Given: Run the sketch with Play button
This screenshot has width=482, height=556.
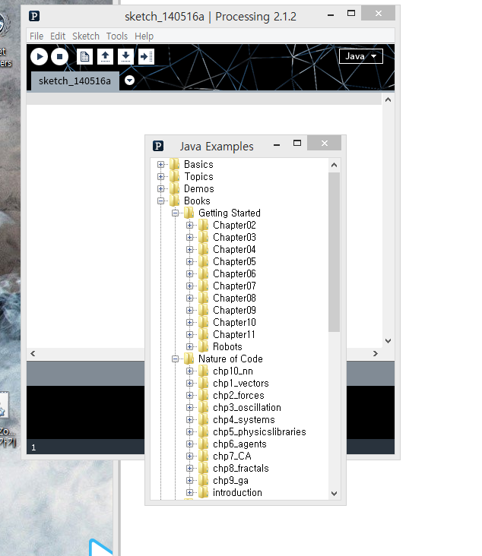Looking at the screenshot, I should [39, 57].
